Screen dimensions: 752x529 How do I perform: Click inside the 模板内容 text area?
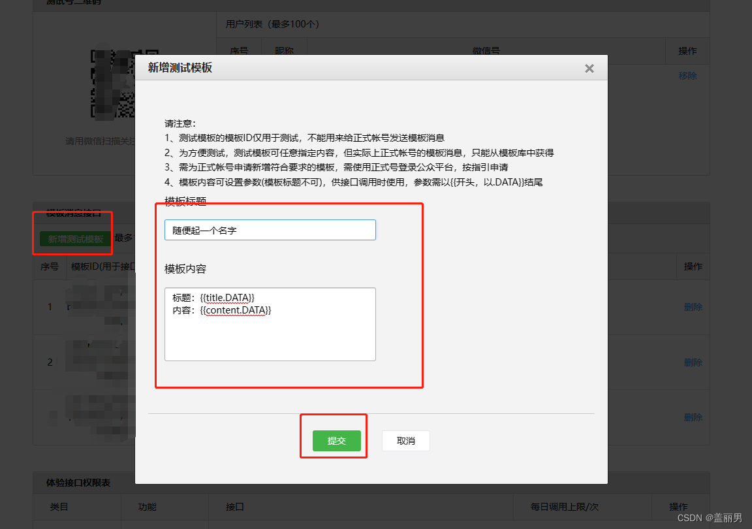270,324
